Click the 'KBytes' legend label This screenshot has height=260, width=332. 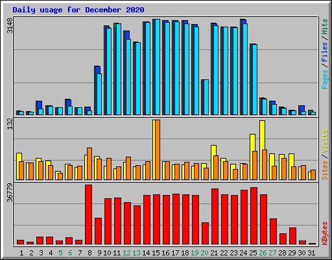pos(325,233)
